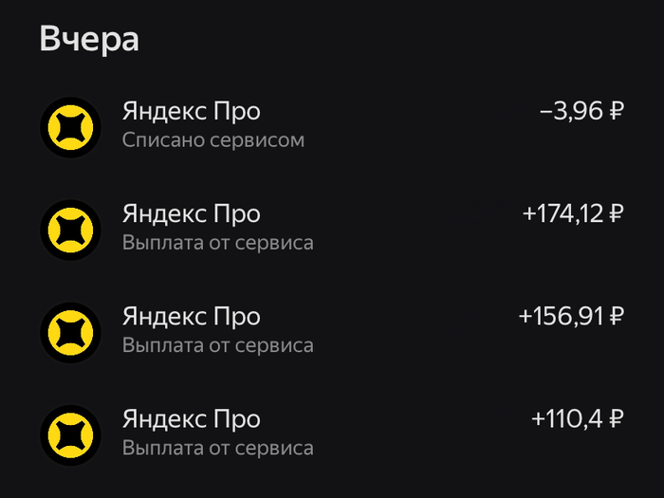Open the Яндекс Про title in the +174,12 ₽ row
Image resolution: width=664 pixels, height=498 pixels.
191,213
